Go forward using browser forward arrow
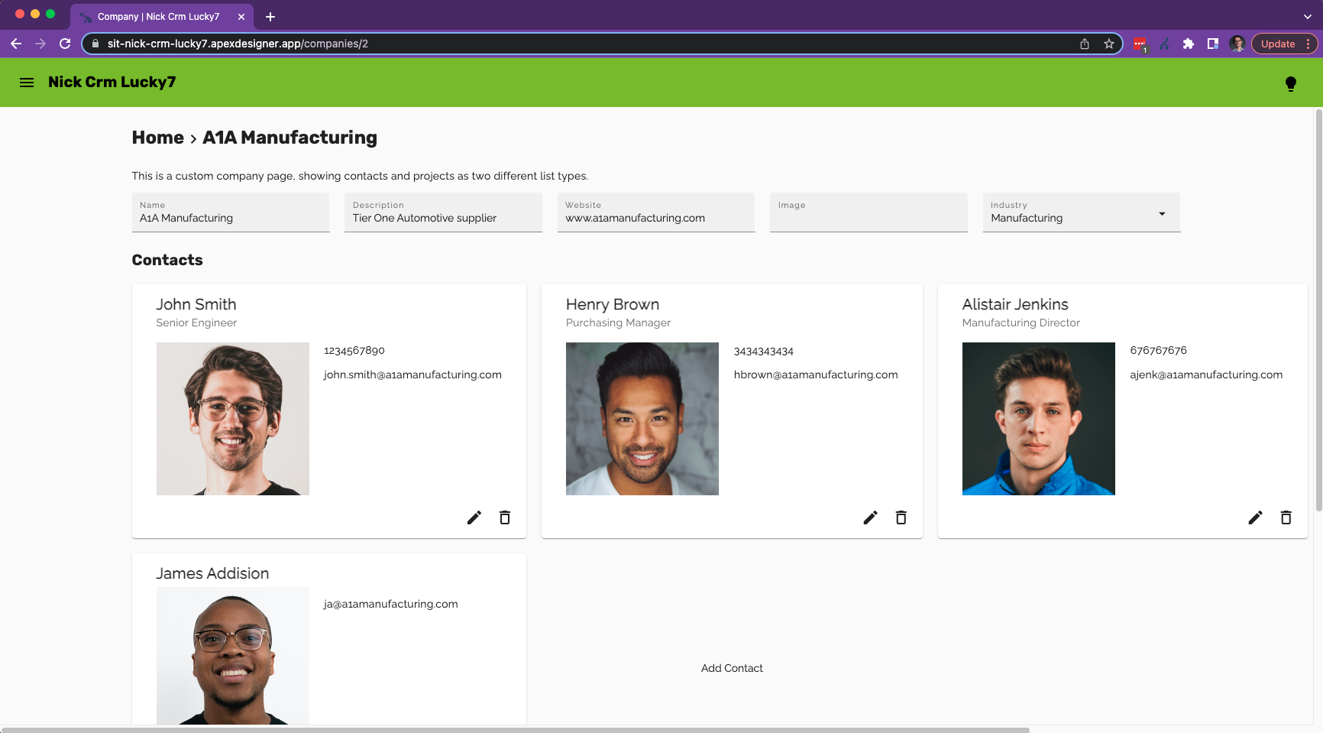The width and height of the screenshot is (1323, 733). tap(40, 44)
